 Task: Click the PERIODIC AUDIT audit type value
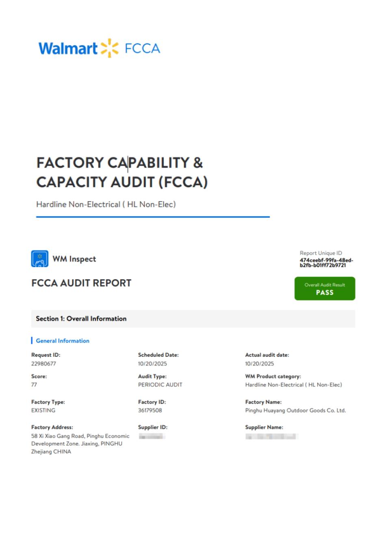click(160, 385)
